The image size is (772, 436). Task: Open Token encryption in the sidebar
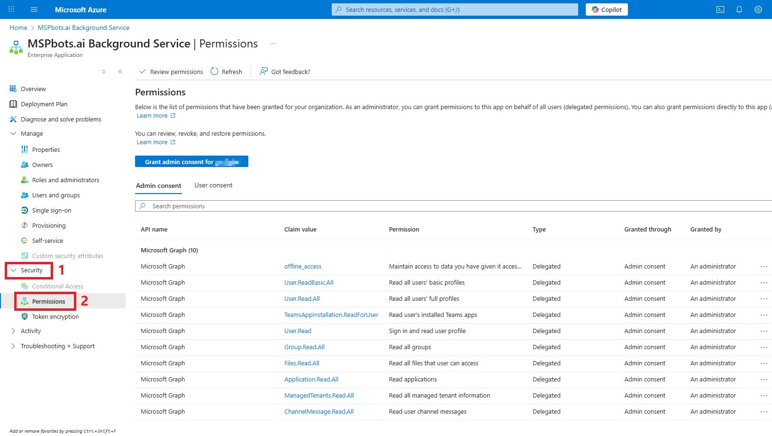click(x=55, y=317)
